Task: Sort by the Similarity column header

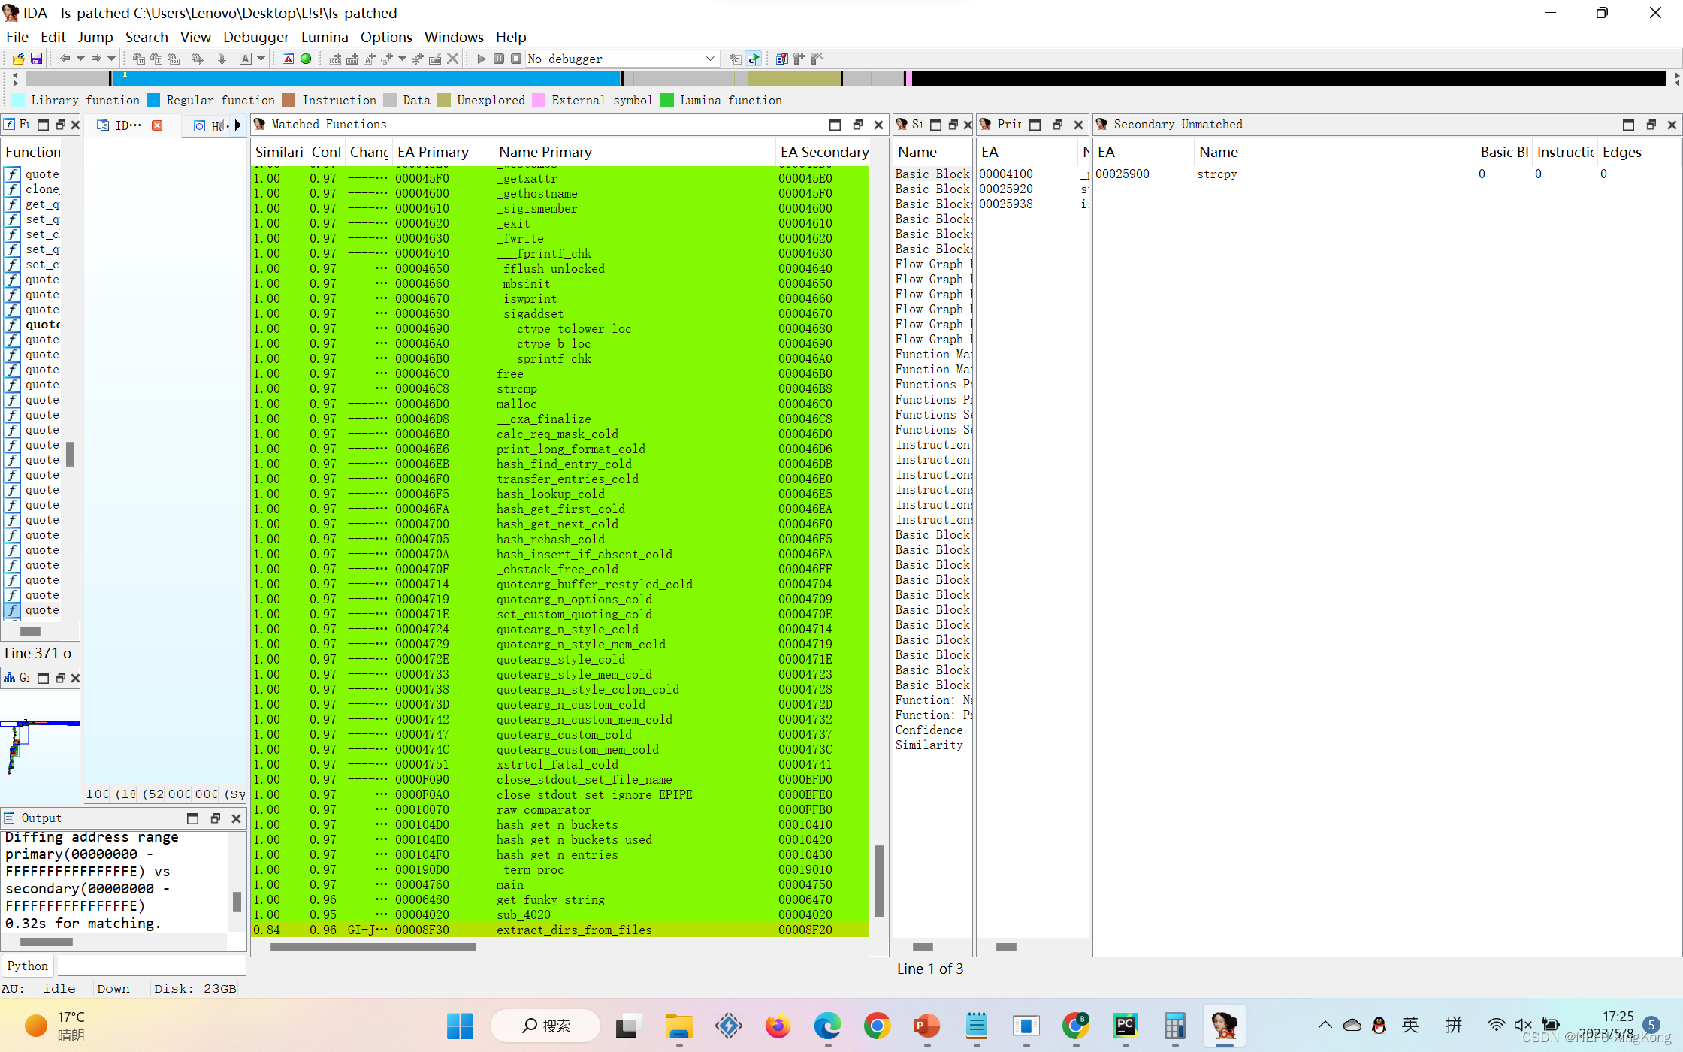Action: click(x=278, y=152)
